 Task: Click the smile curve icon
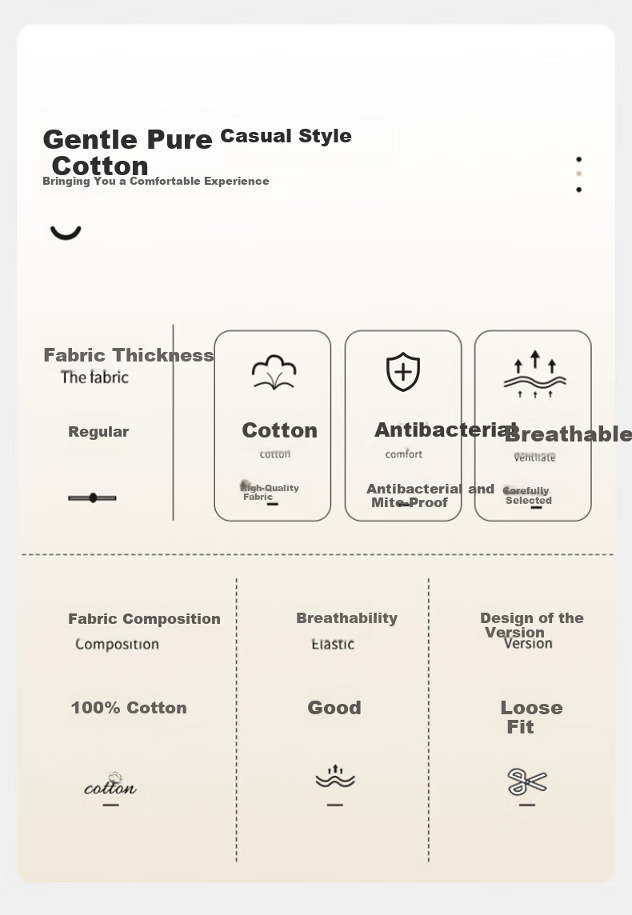(66, 232)
